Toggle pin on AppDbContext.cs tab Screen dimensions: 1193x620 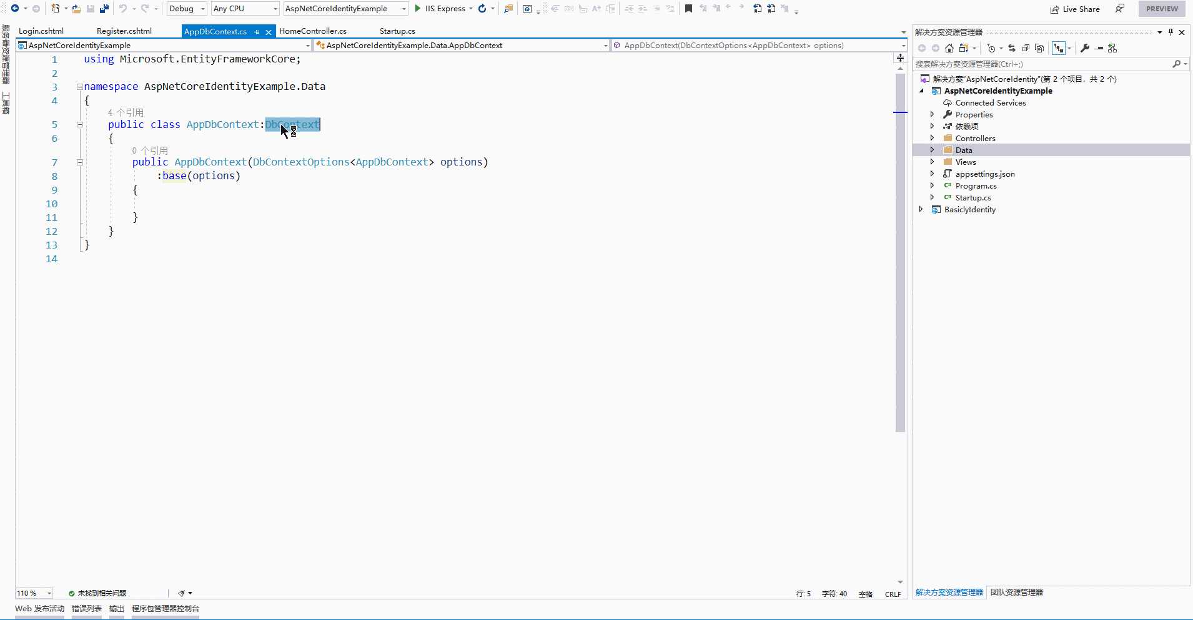[x=257, y=32]
